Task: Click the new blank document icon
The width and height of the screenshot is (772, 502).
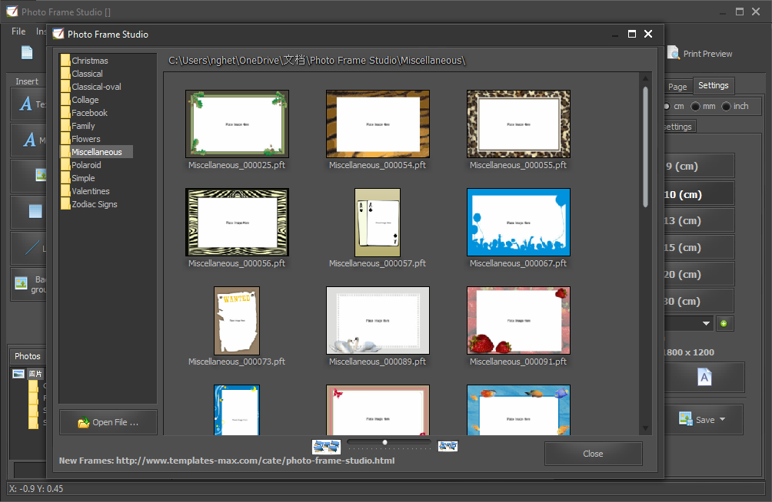Action: [x=27, y=53]
